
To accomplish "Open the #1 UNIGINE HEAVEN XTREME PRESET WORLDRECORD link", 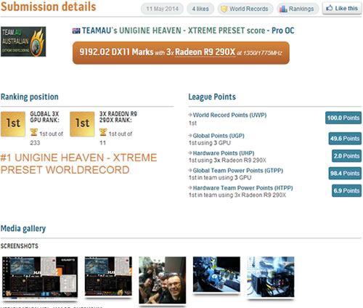I will point(78,163).
